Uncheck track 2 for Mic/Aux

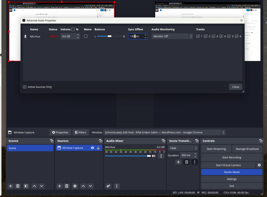(206, 36)
